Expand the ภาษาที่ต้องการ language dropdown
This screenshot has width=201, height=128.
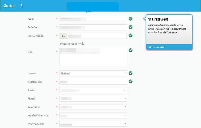pos(93,124)
